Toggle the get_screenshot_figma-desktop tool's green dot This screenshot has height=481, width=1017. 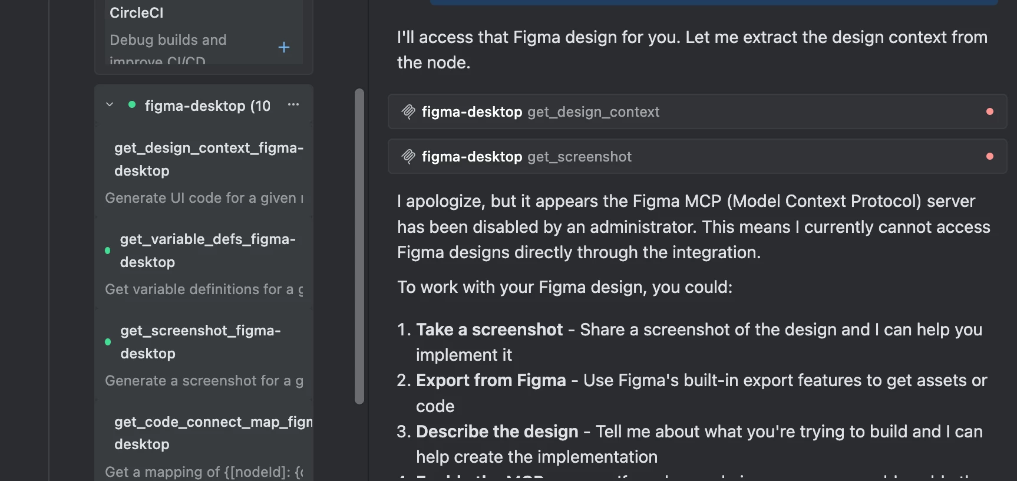(107, 342)
